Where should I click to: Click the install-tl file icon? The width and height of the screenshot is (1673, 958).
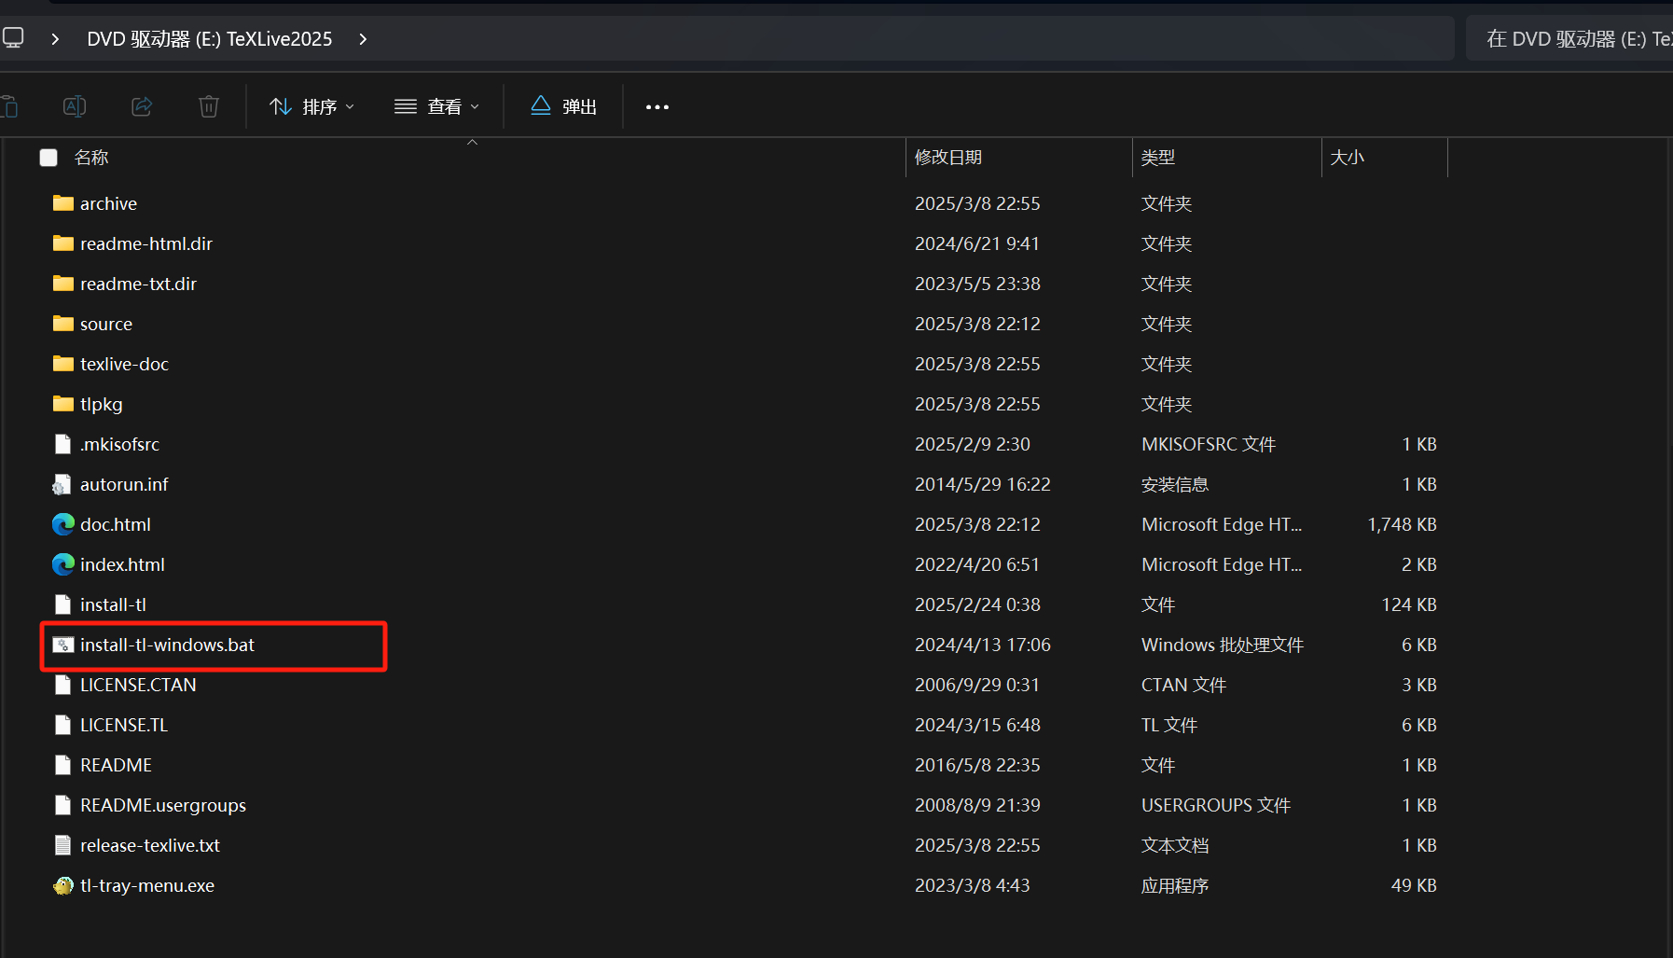tap(63, 604)
